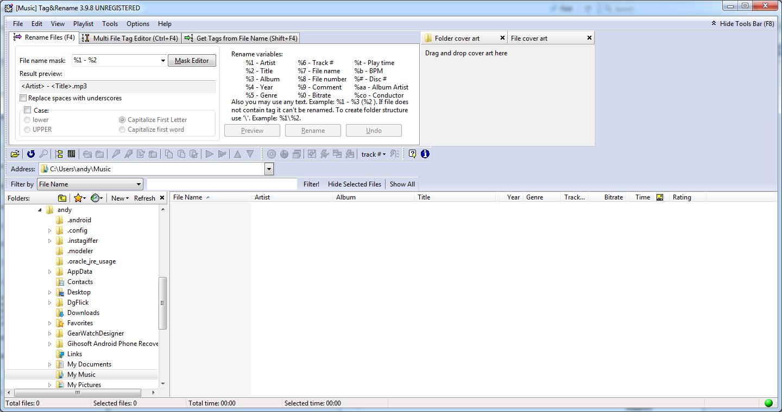This screenshot has height=412, width=782.
Task: Click the open folder toolbar icon
Action: (15, 154)
